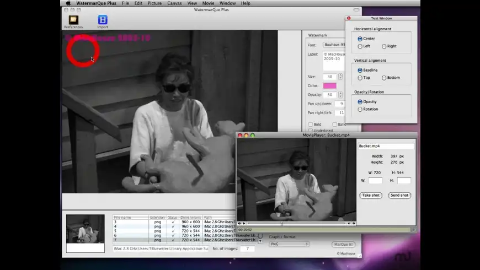The height and width of the screenshot is (270, 480).
Task: Click the Import toolbar icon
Action: (103, 21)
